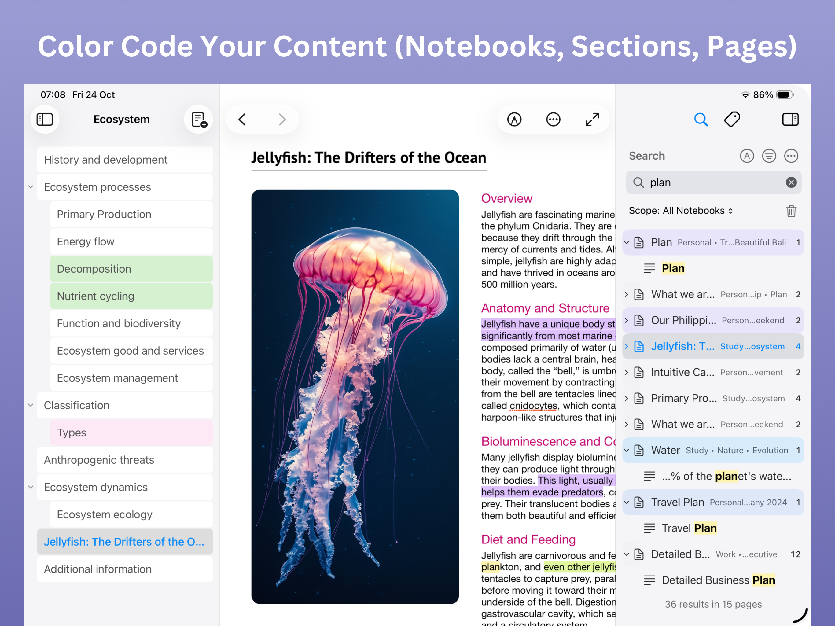Go back with the left arrow

click(242, 119)
